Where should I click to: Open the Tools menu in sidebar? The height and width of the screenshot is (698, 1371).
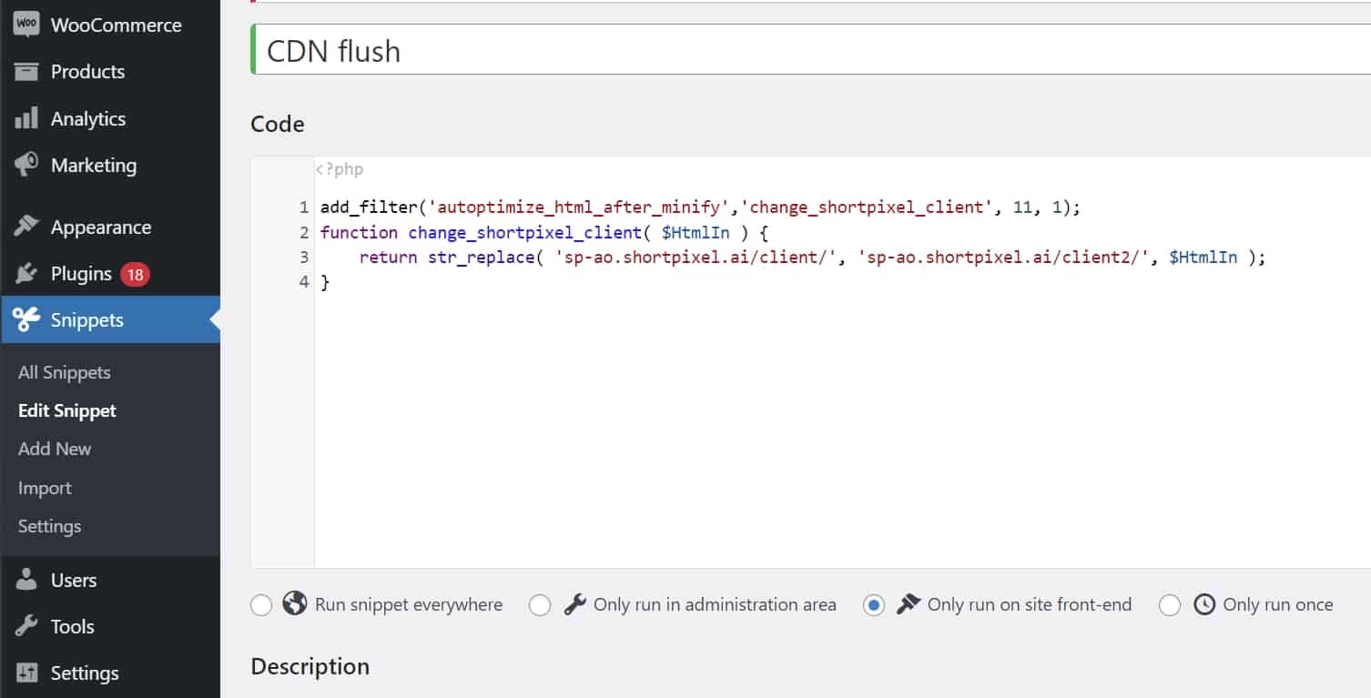72,626
